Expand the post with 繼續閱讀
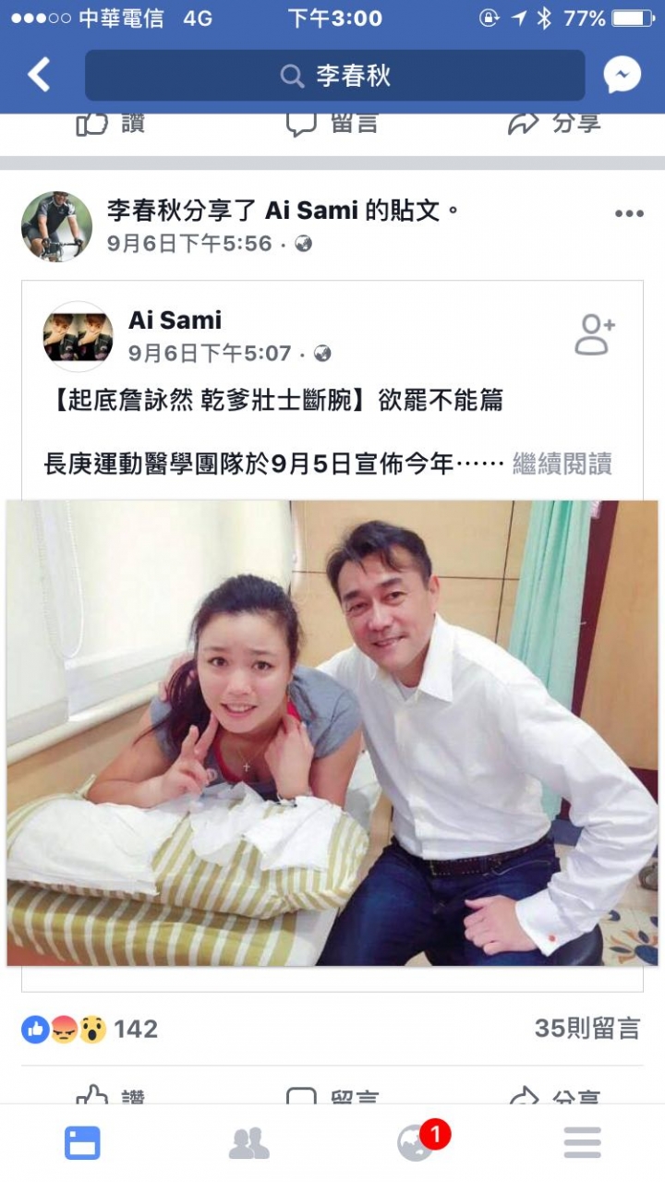The height and width of the screenshot is (1182, 665). point(562,463)
